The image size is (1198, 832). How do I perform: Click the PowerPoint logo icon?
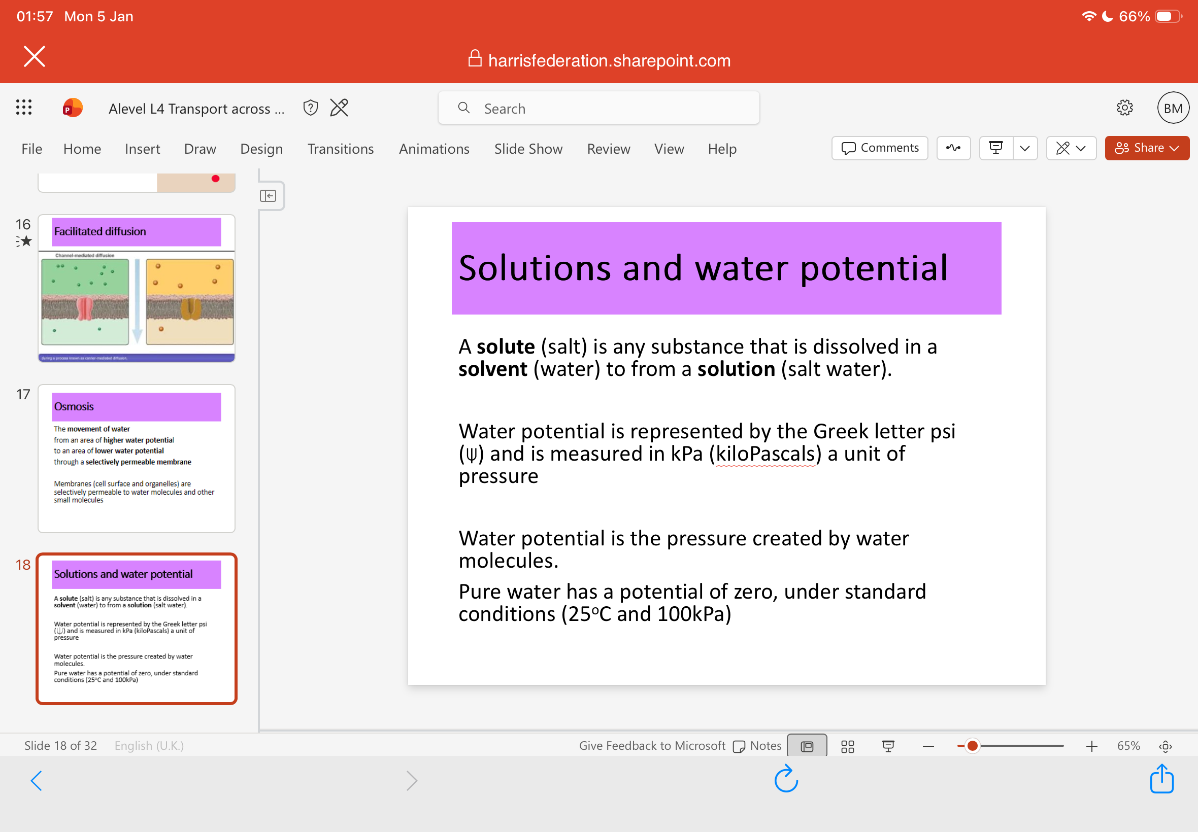[73, 108]
